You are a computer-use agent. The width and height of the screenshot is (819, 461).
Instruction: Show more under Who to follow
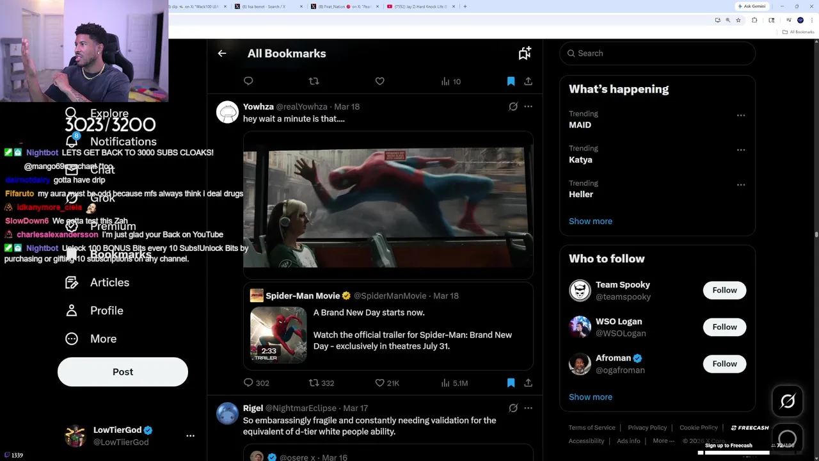pyautogui.click(x=591, y=397)
